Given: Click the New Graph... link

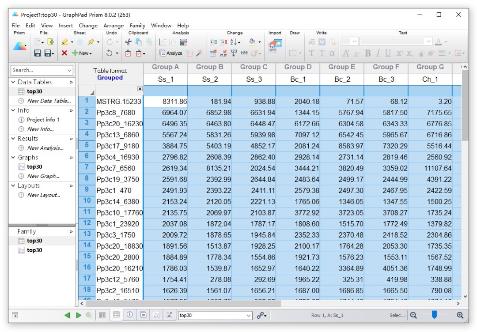Looking at the screenshot, I should 43,176.
